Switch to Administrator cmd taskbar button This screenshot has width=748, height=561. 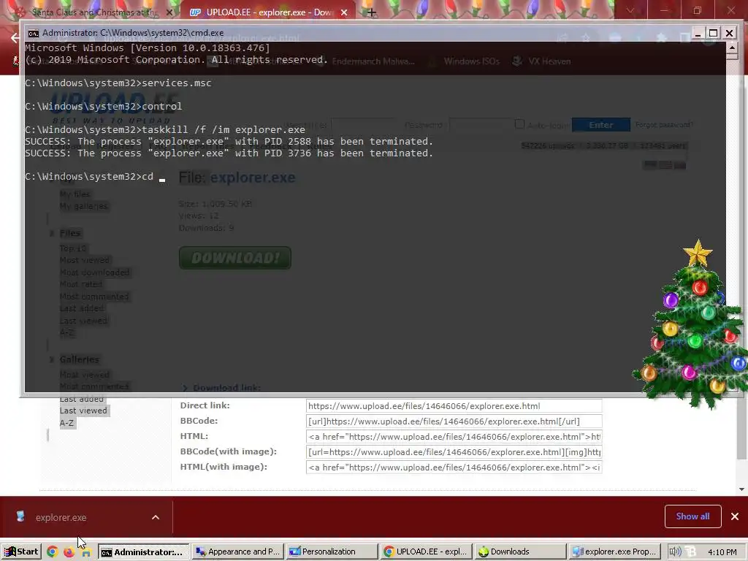(144, 552)
